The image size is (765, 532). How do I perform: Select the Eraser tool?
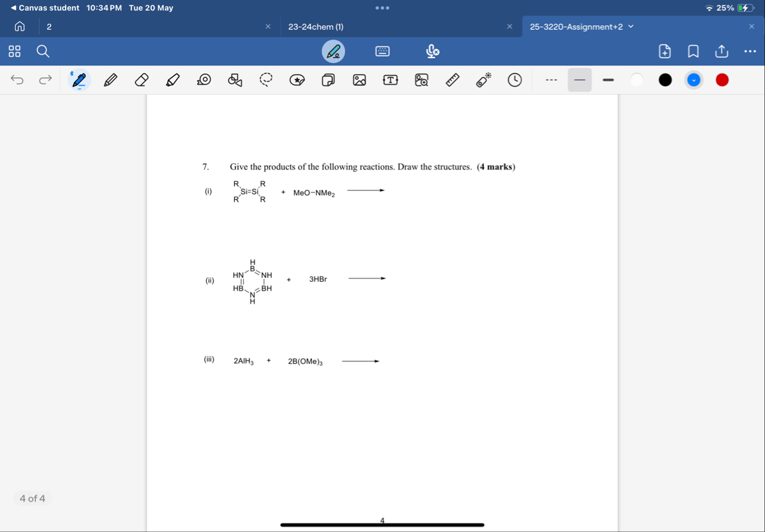[x=141, y=79]
